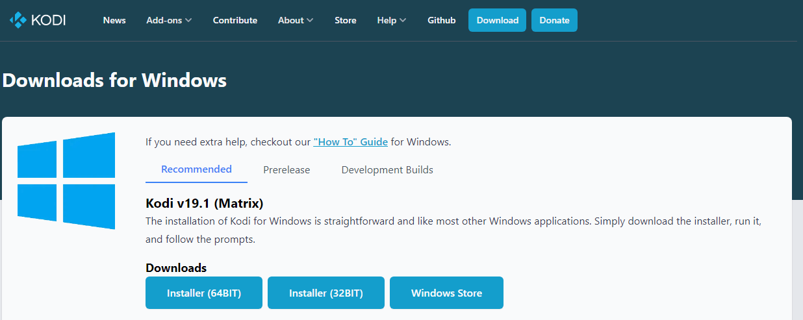Expand the About dropdown menu
The image size is (803, 320).
(x=296, y=20)
